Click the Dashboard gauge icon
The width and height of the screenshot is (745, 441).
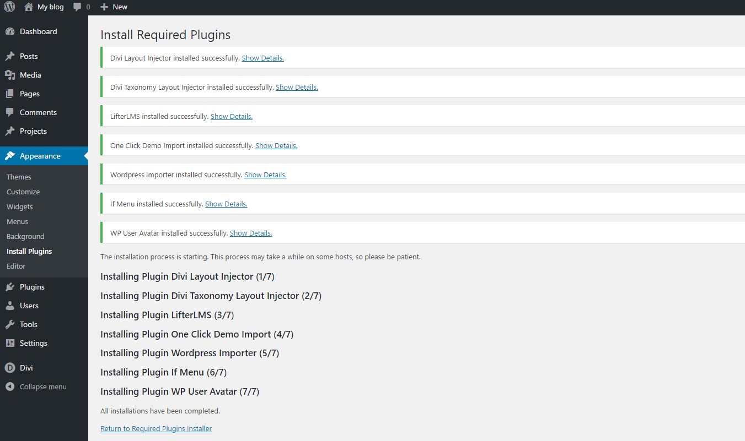tap(10, 31)
